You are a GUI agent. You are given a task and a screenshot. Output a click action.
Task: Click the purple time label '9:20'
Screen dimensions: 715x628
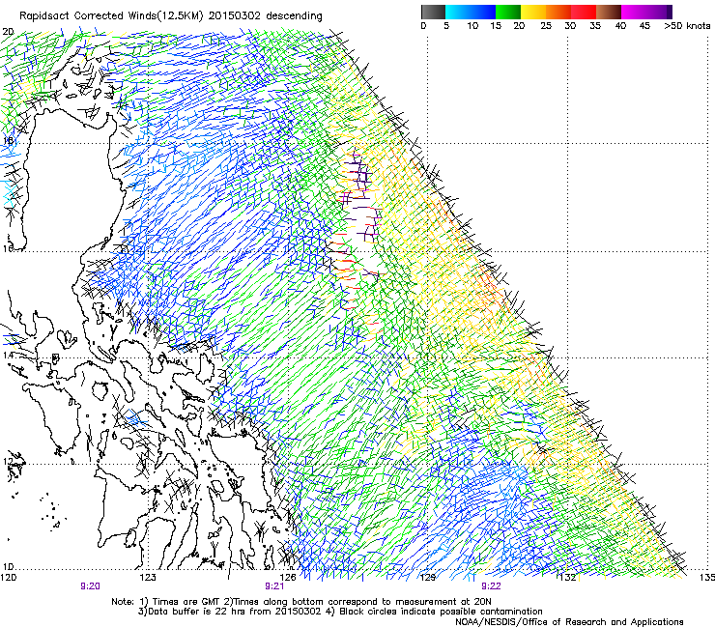[x=90, y=586]
